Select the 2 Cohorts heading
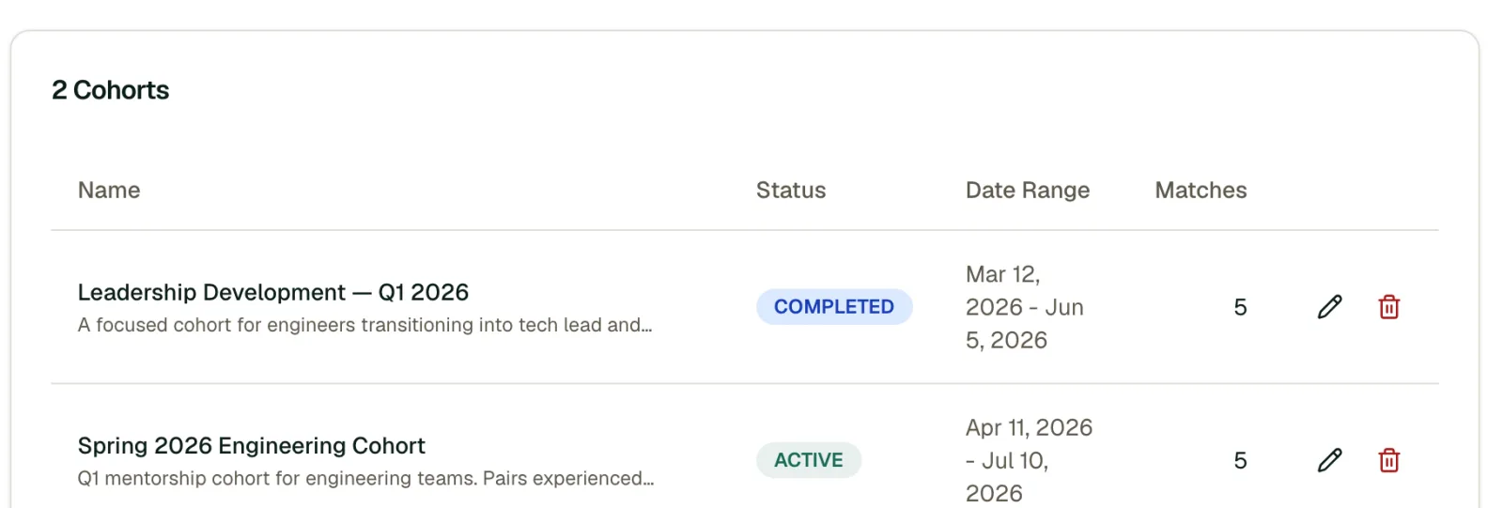 [111, 90]
